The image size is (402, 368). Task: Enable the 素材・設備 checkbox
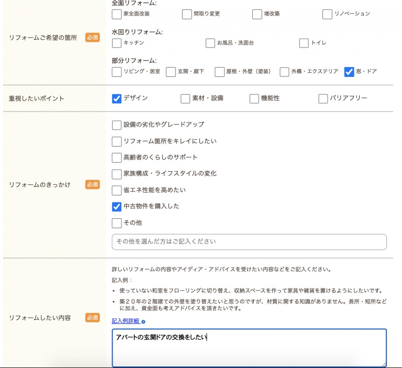(x=185, y=98)
